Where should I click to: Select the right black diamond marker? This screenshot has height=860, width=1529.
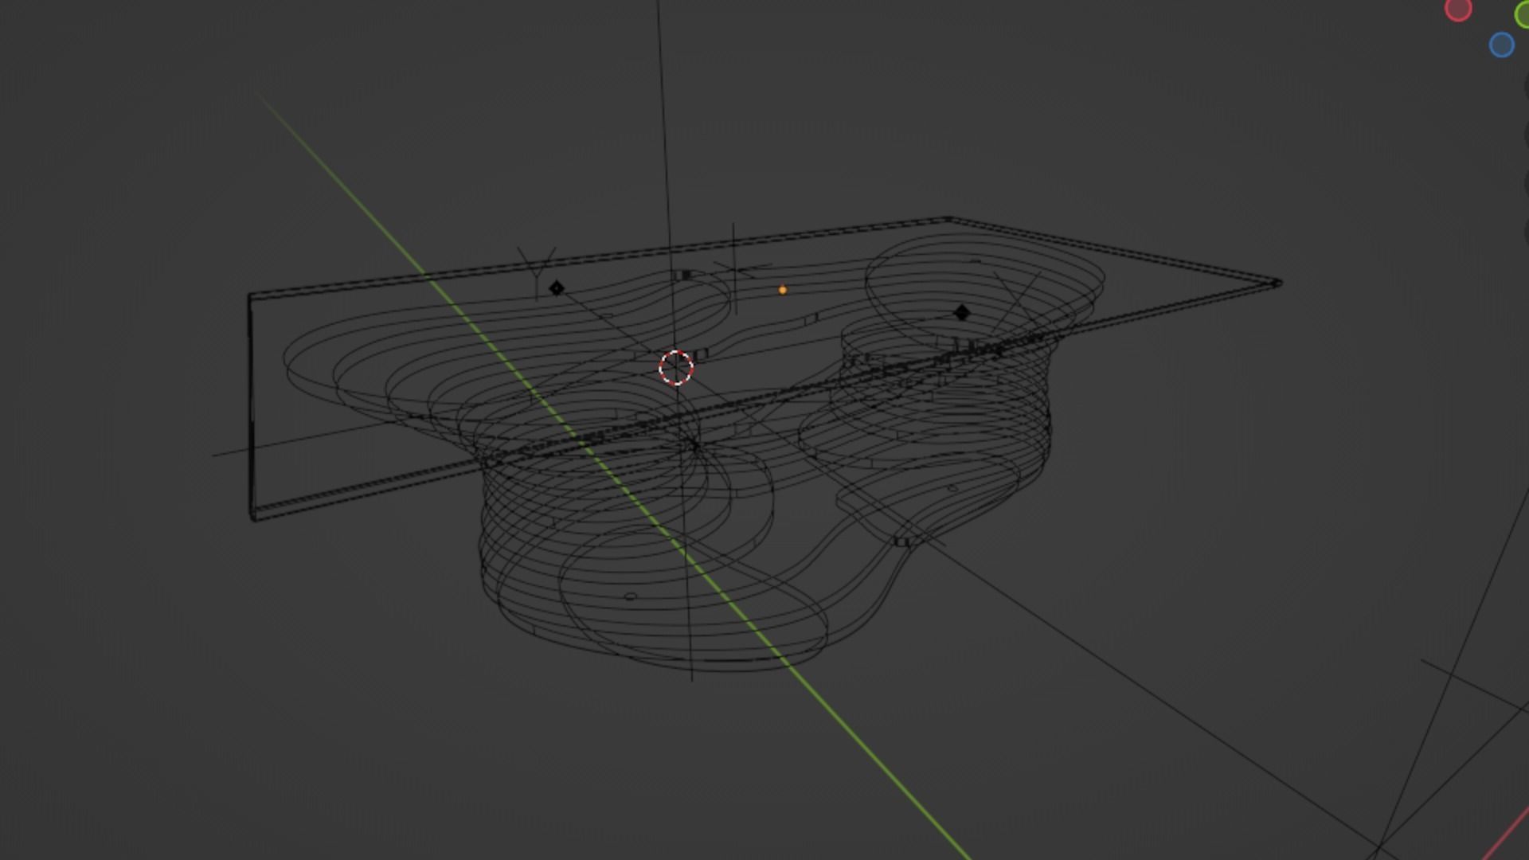[x=961, y=313]
